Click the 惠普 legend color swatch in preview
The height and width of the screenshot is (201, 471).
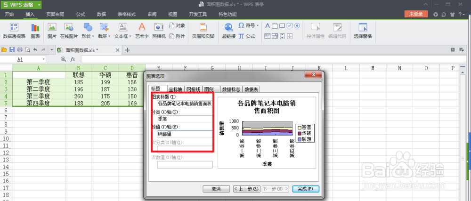(x=299, y=127)
